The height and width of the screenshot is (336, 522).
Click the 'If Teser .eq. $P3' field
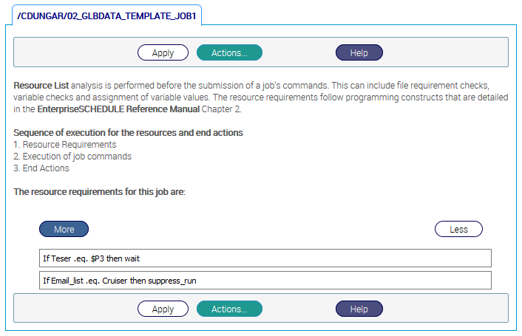tap(264, 258)
